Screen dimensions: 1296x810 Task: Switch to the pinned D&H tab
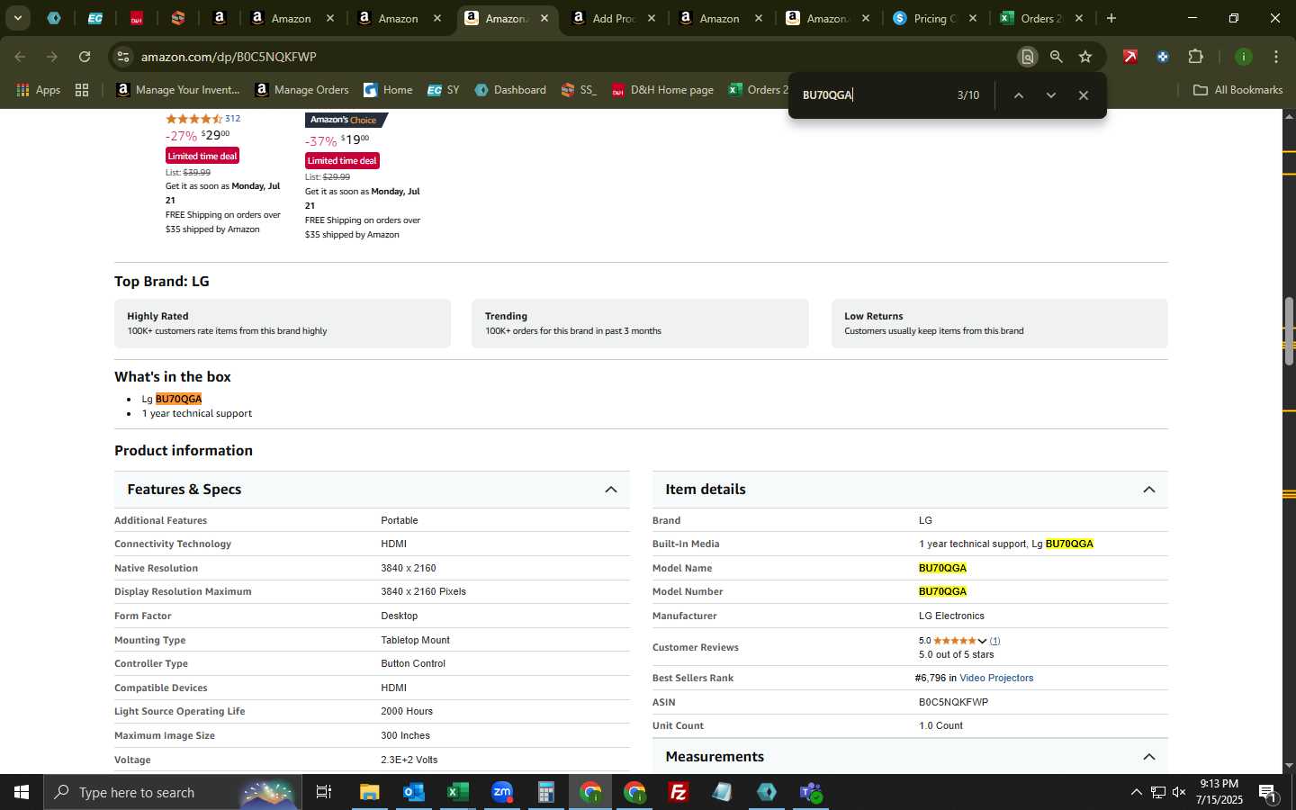pyautogui.click(x=137, y=18)
